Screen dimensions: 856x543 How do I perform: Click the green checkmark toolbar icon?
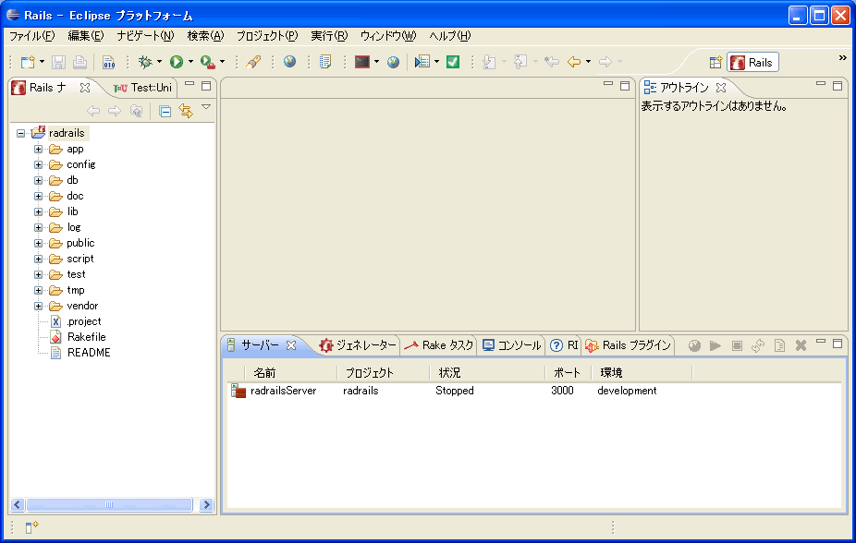tap(453, 62)
